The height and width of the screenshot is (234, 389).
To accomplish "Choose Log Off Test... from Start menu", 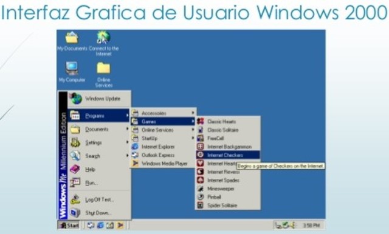I will [x=98, y=199].
